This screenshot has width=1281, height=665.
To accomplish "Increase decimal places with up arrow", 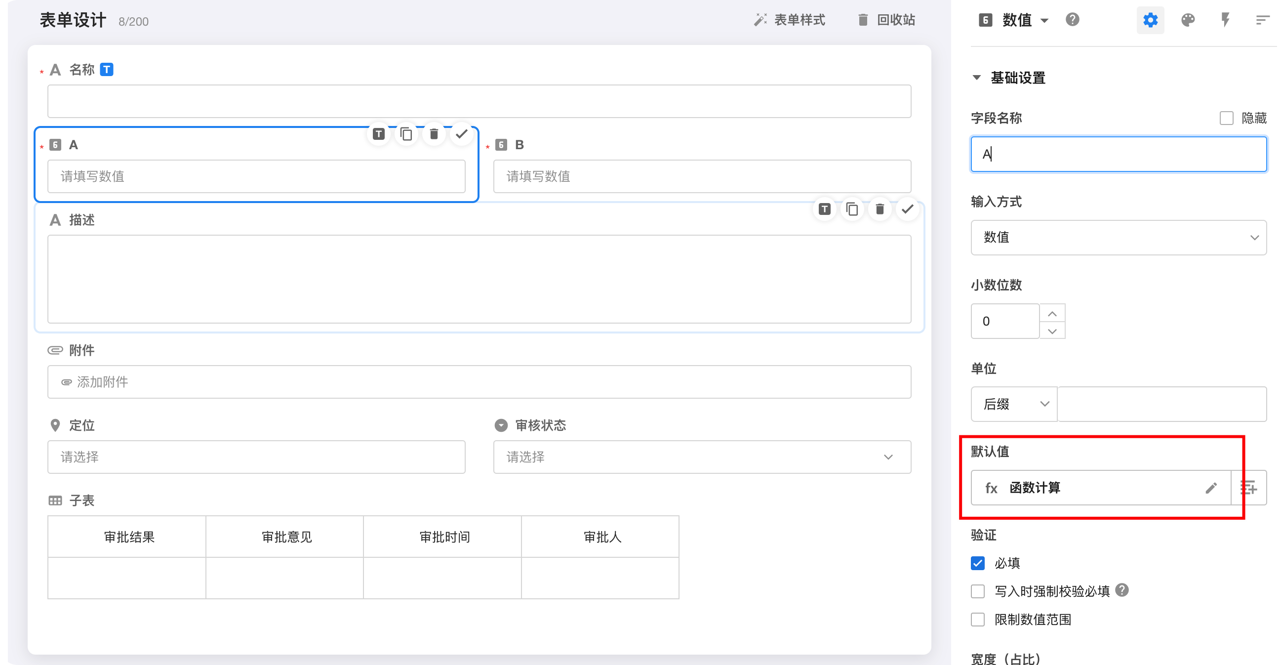I will click(x=1052, y=313).
